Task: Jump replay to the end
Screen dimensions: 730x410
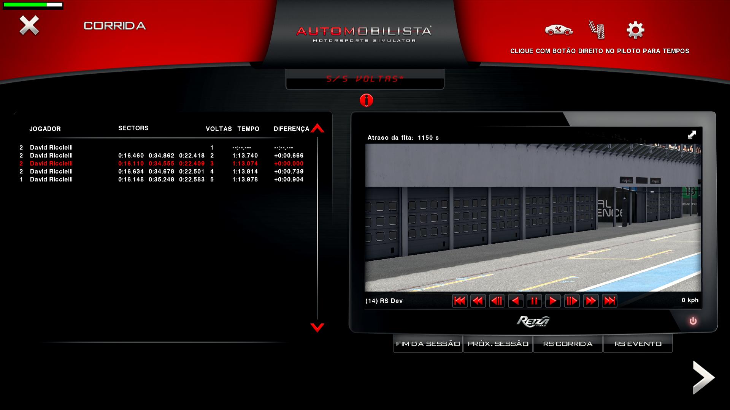Action: pos(609,301)
